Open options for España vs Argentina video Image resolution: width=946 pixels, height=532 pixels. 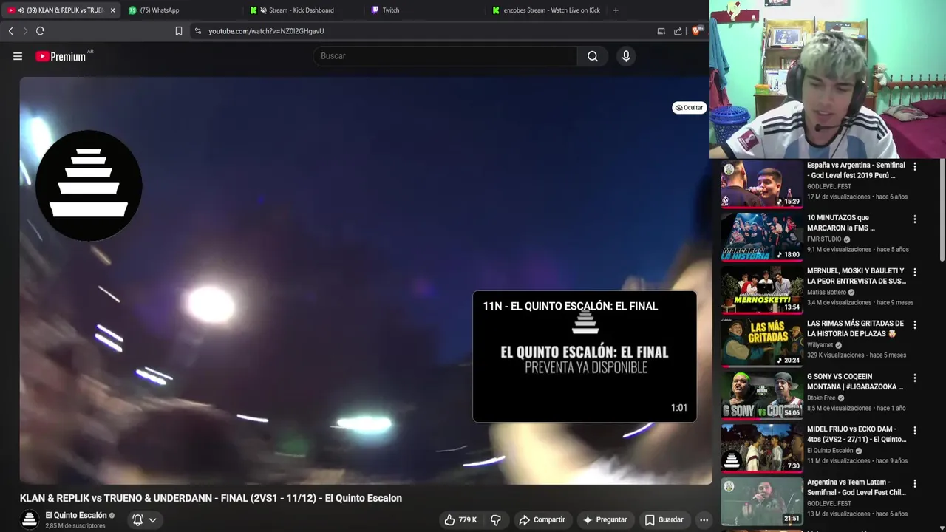coord(915,167)
